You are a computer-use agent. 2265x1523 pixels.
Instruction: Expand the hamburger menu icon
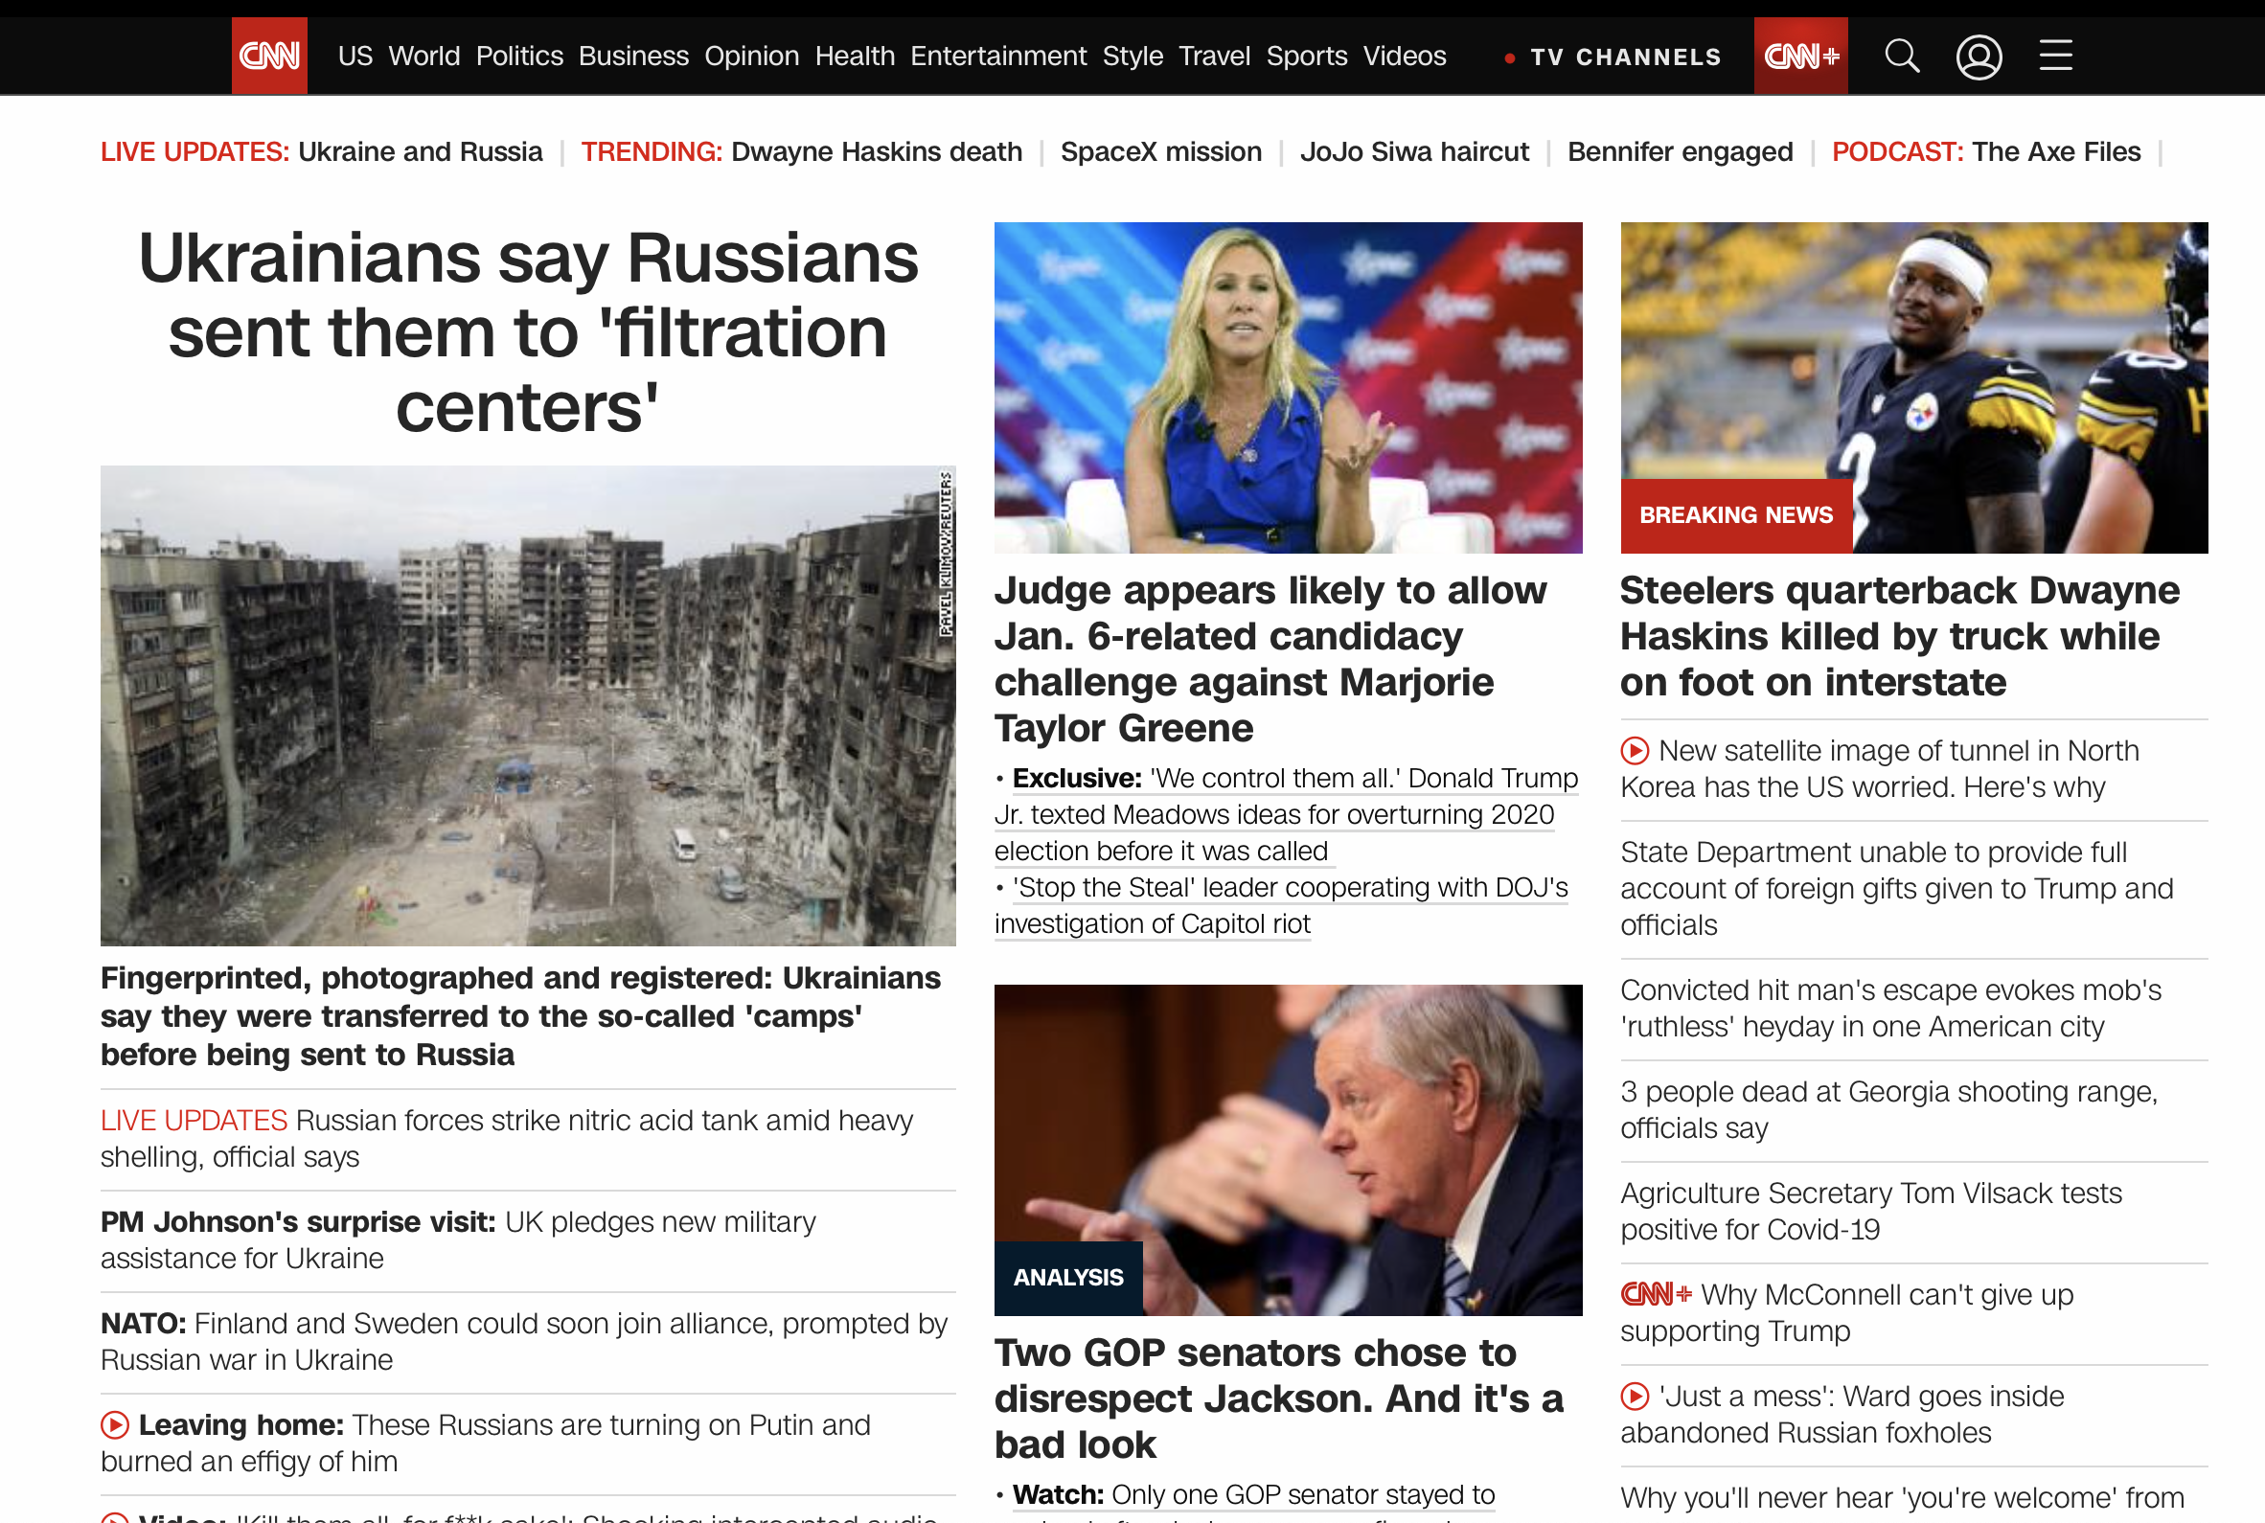(x=2055, y=57)
